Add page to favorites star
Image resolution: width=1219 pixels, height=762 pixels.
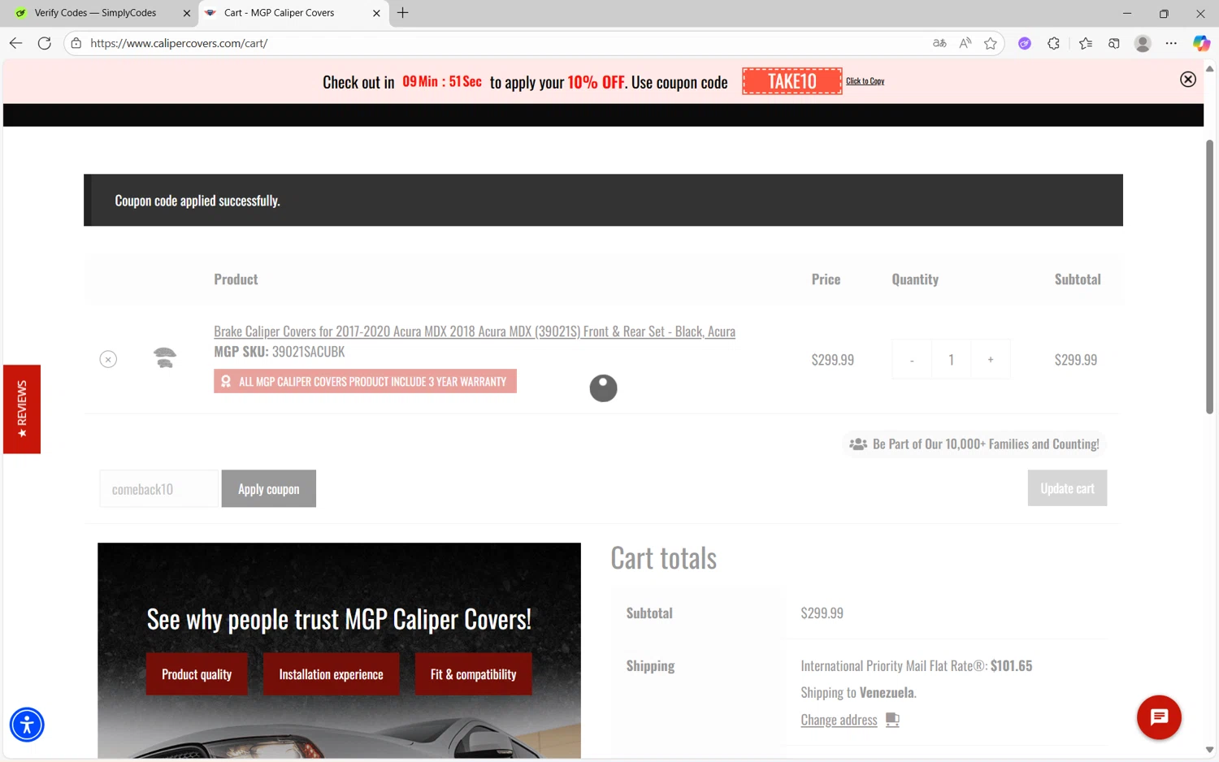pos(990,43)
